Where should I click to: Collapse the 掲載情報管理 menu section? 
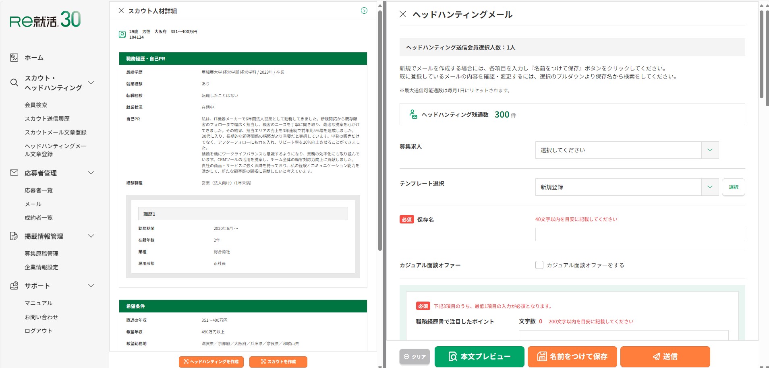coord(91,236)
